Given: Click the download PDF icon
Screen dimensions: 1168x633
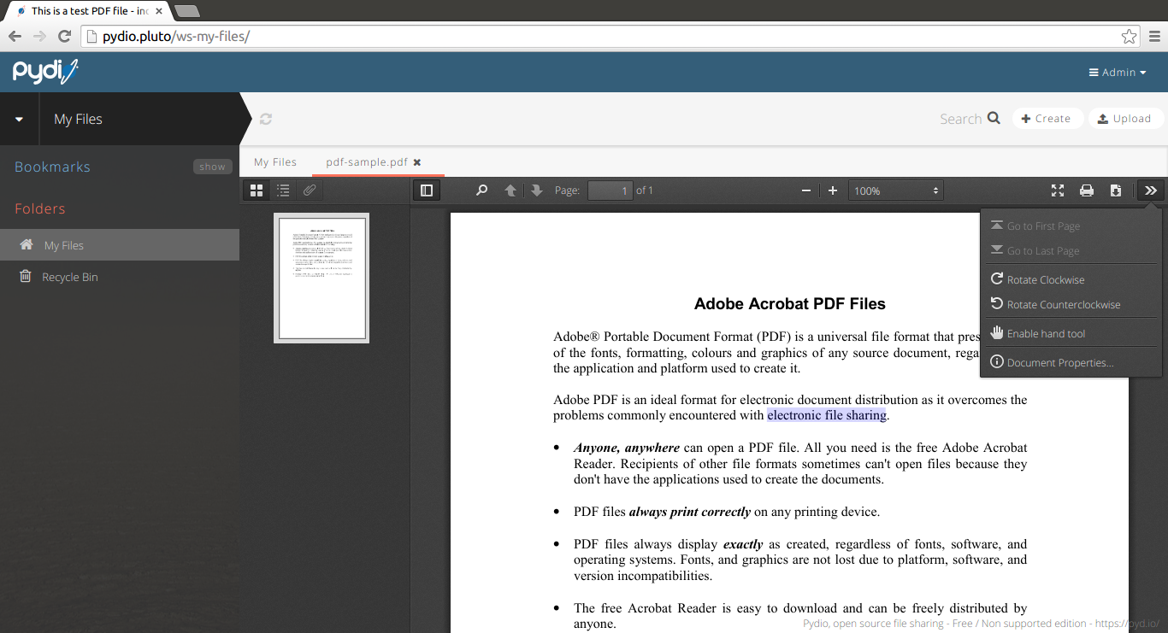Looking at the screenshot, I should 1115,190.
